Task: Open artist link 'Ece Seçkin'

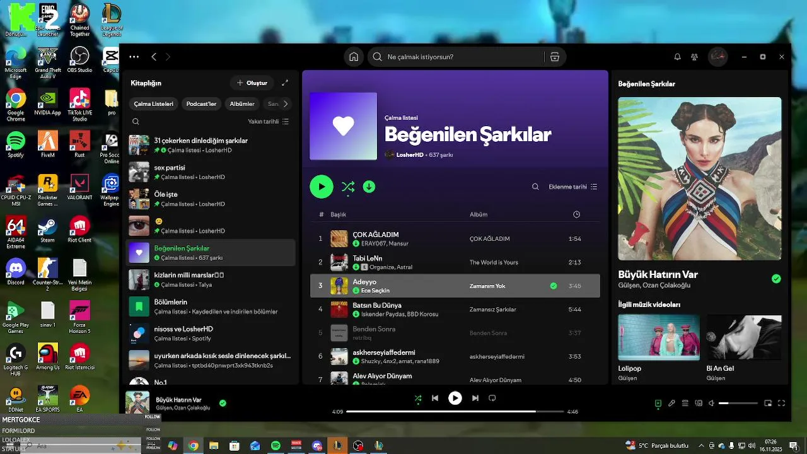Action: tap(375, 291)
